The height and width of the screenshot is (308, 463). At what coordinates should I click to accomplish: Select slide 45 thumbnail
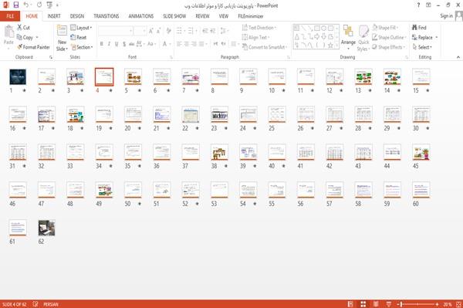coord(421,152)
